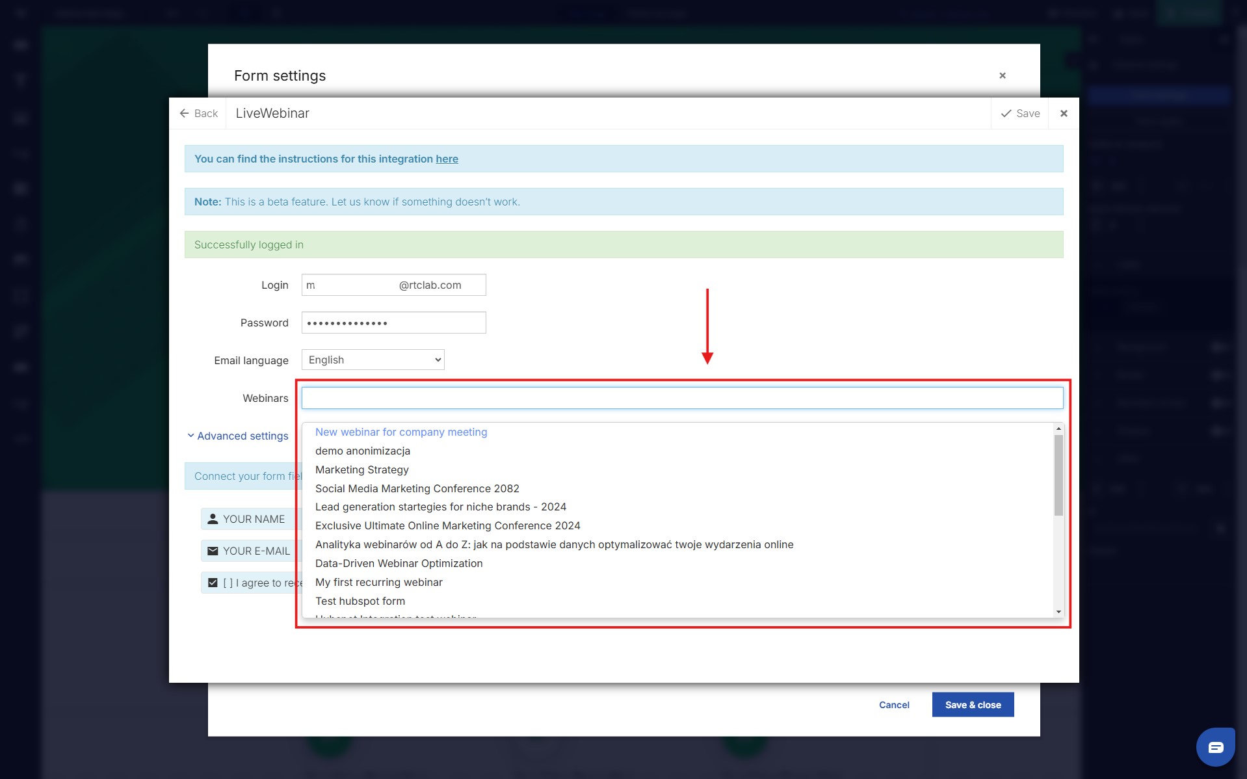The height and width of the screenshot is (779, 1247).
Task: Expand the Advanced settings section
Action: tap(238, 436)
